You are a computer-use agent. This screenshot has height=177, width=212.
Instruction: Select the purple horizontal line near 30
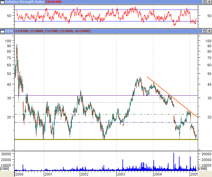106,96
